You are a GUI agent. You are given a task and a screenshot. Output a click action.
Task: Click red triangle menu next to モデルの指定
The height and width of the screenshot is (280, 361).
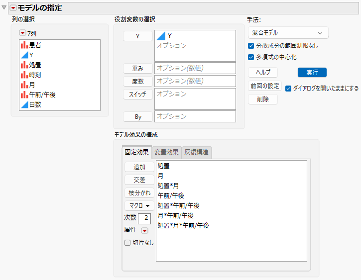coord(13,8)
